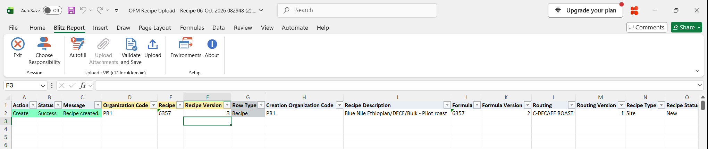Image resolution: width=708 pixels, height=149 pixels.
Task: Click Upgrade your plan button
Action: click(585, 10)
